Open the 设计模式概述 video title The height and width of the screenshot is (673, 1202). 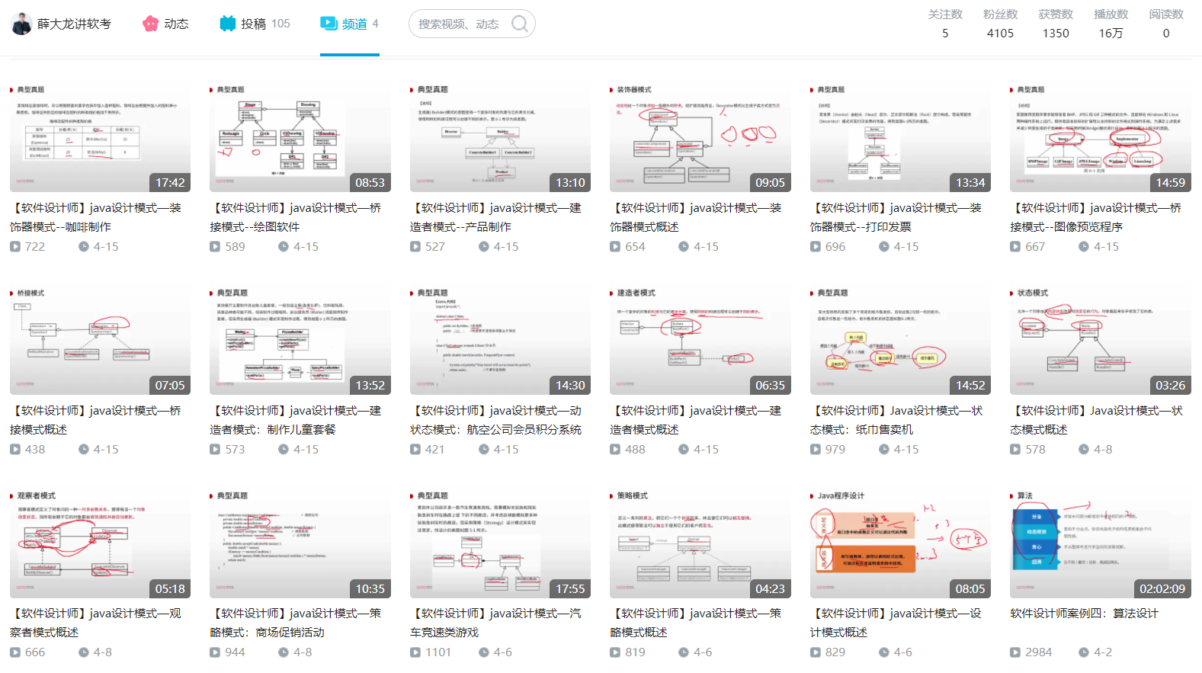point(896,623)
